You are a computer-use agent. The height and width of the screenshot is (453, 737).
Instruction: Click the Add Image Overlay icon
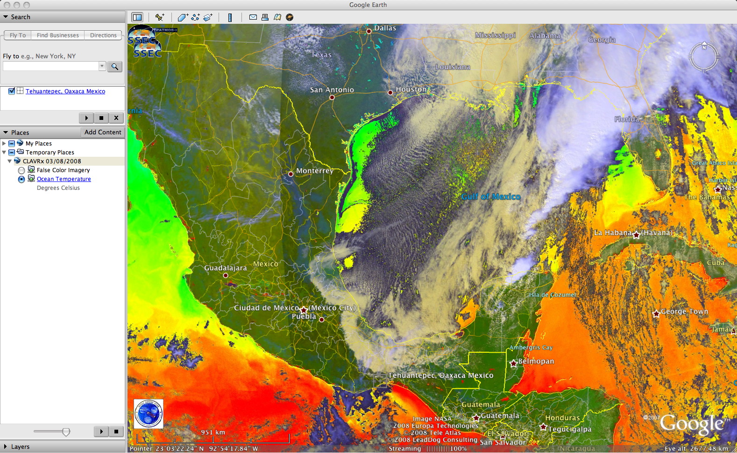[x=208, y=17]
